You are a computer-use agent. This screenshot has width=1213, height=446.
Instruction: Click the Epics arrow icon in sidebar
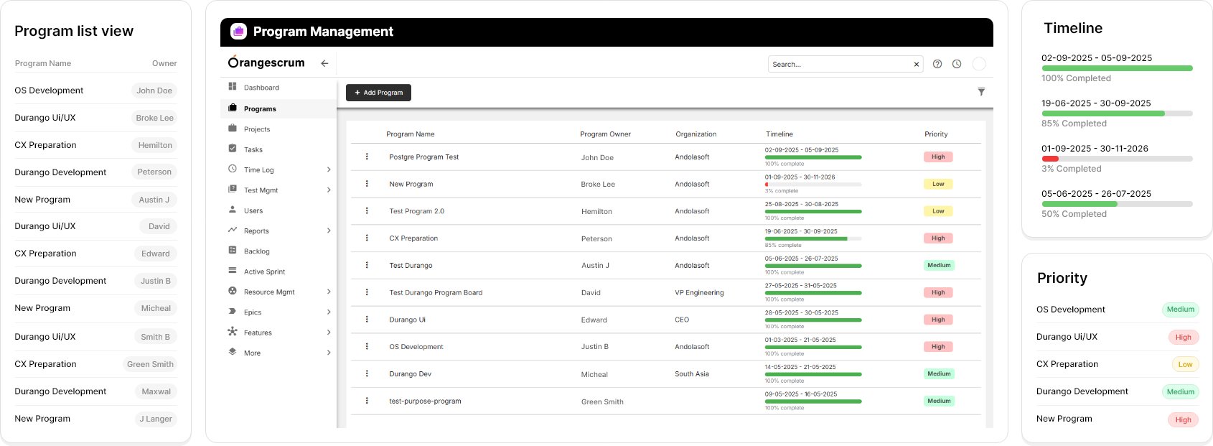(x=233, y=312)
